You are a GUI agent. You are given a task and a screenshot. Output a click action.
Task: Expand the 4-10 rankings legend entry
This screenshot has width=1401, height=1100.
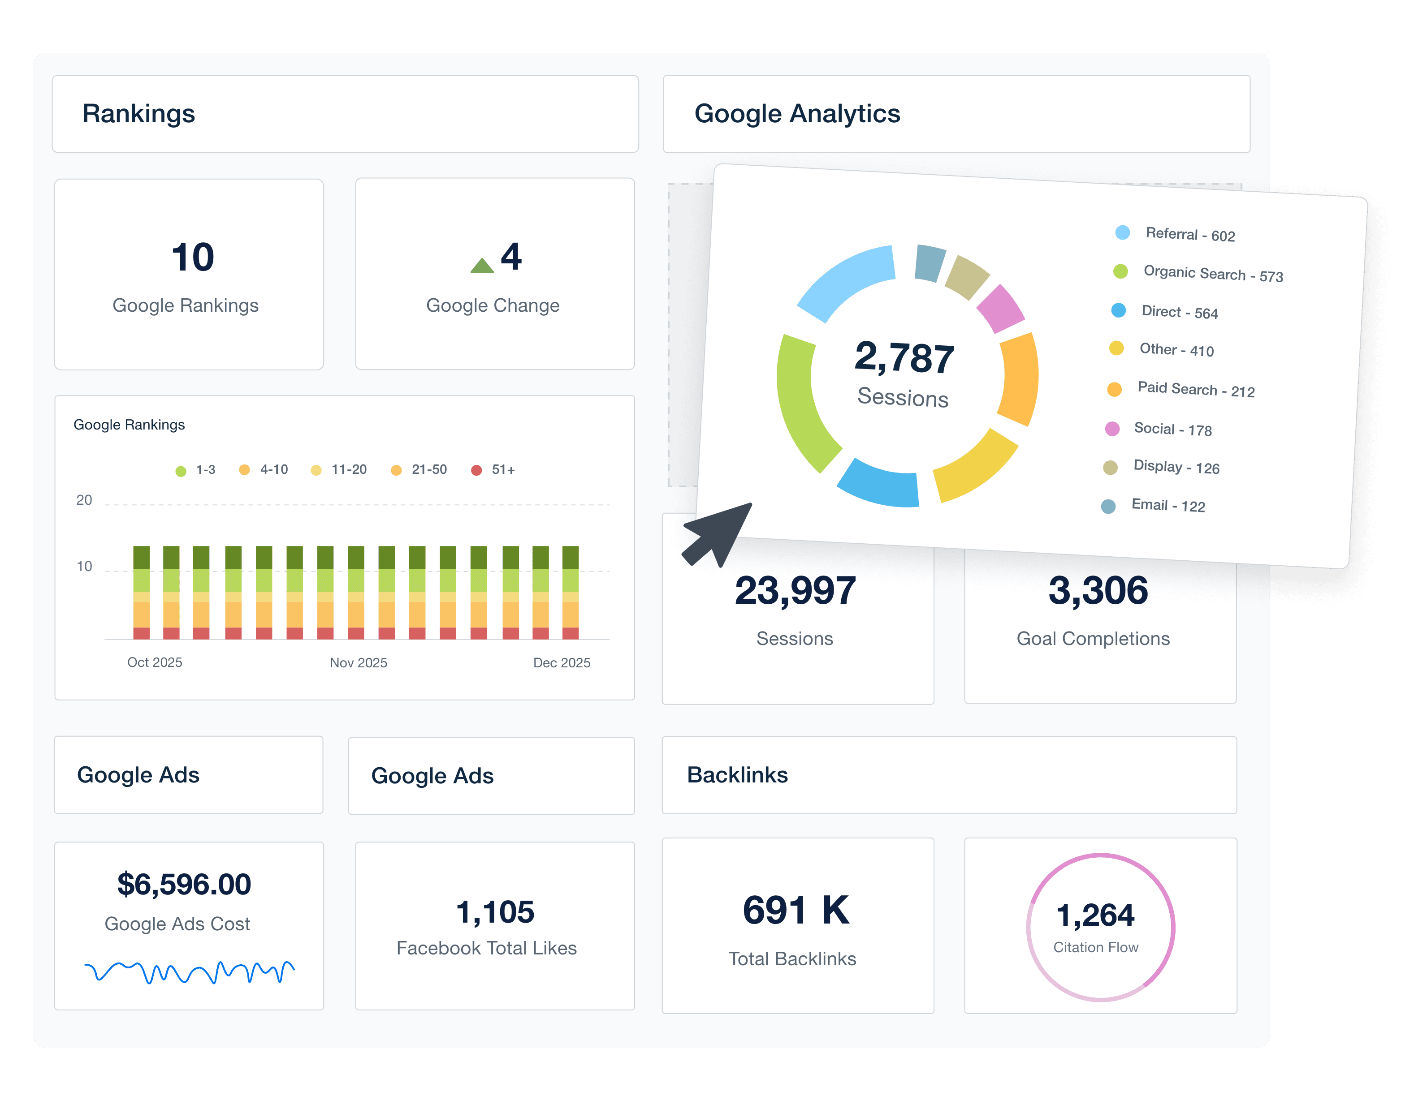(245, 469)
